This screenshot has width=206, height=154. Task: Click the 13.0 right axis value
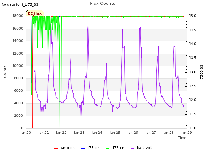192,72
